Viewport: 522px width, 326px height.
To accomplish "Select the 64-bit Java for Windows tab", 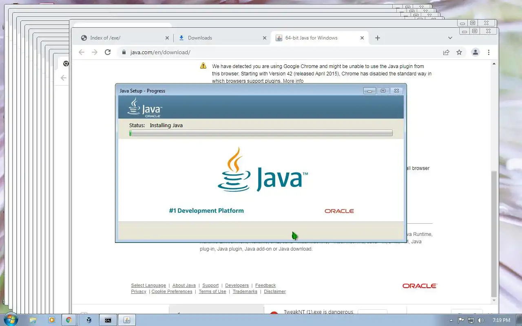I will (x=320, y=38).
